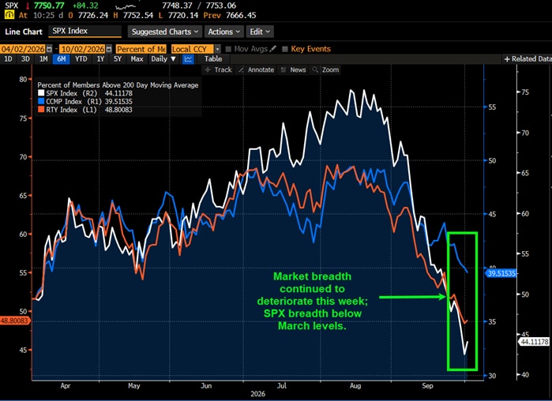Viewport: 552px width, 401px height.
Task: Click the white SPX Index legend swatch
Action: 41,93
